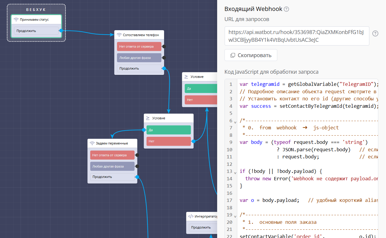Click condition icon on the upper Условие block
The width and height of the screenshot is (386, 238).
[186, 77]
